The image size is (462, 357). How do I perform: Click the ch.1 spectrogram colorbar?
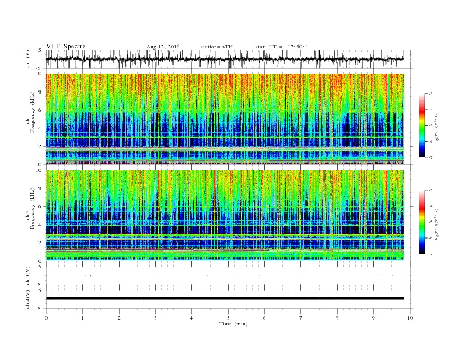coord(422,126)
